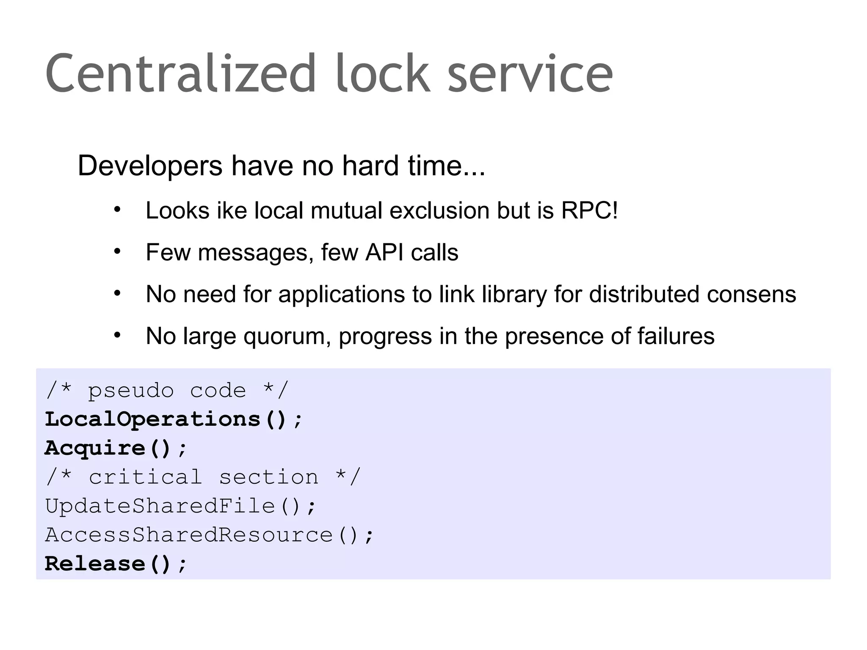Click the '/* critical section */' comment

pos(203,477)
